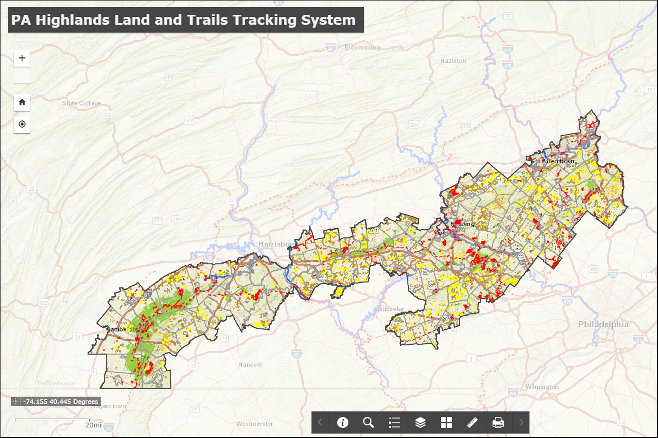The width and height of the screenshot is (658, 438).
Task: Open the Search tool in the toolbar
Action: tap(369, 423)
